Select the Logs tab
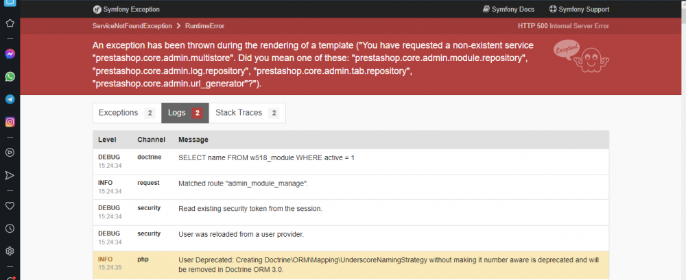Image resolution: width=686 pixels, height=280 pixels. (x=185, y=113)
